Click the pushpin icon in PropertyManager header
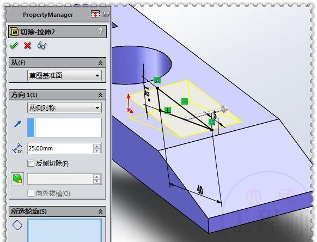Screen dimensions: 317x242 (106, 14)
